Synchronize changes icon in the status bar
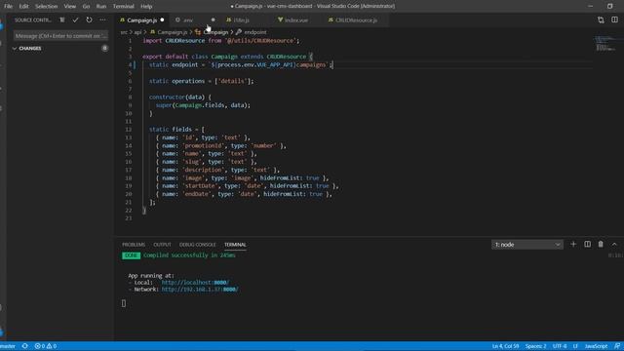624x351 pixels. pos(24,346)
